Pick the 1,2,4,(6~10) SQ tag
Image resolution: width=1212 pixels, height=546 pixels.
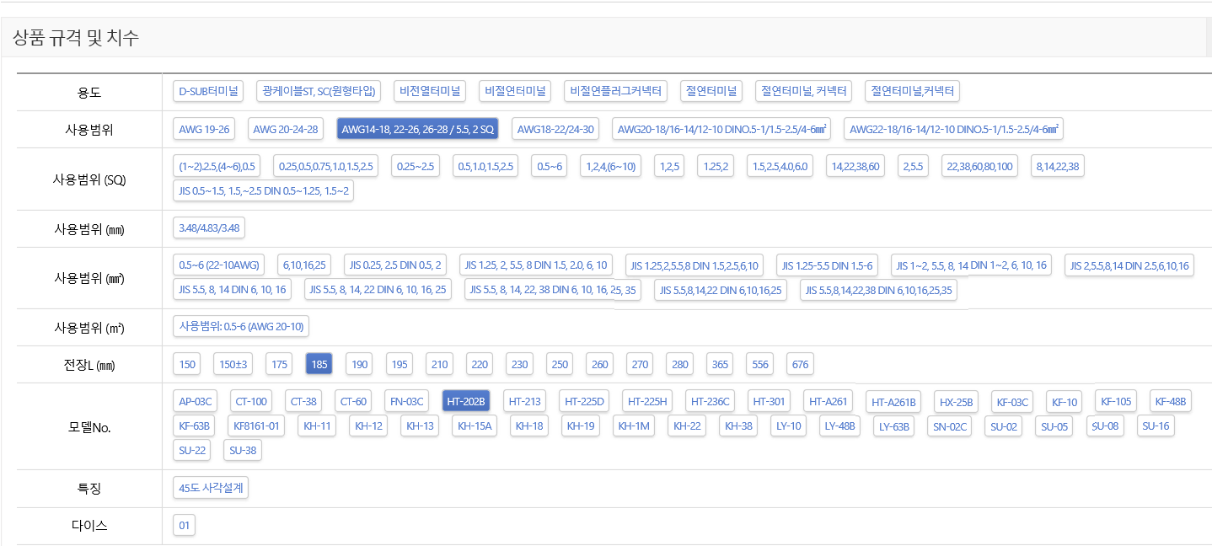pos(611,166)
